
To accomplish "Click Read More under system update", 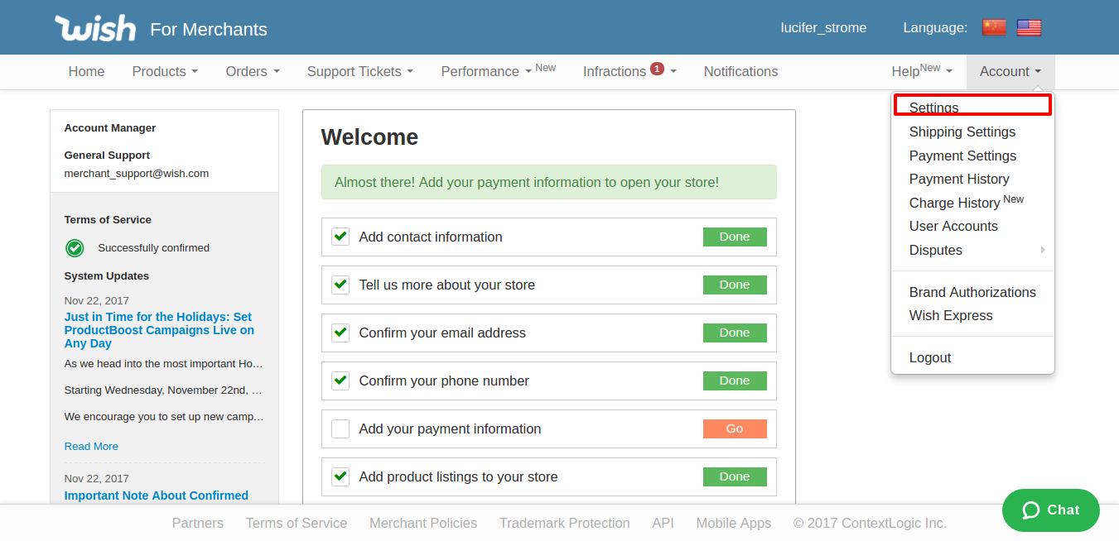I will pyautogui.click(x=91, y=446).
